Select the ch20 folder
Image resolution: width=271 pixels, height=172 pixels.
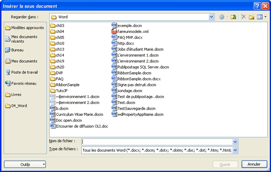pos(57,67)
